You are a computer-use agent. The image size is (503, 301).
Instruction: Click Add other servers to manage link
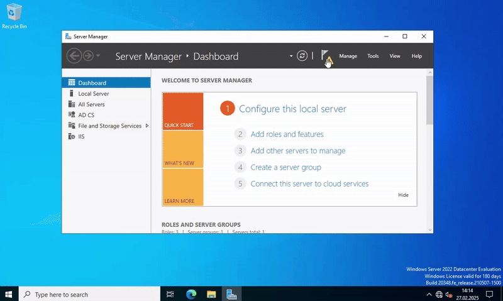coord(298,151)
